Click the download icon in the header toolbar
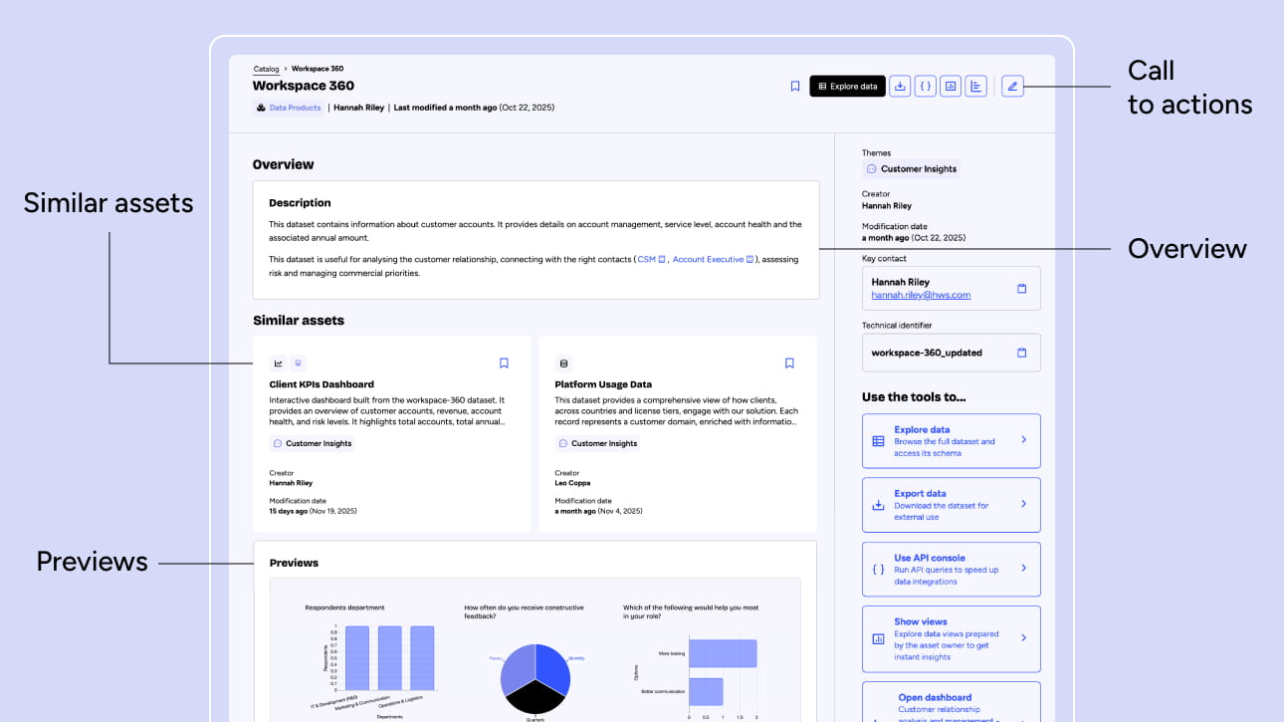 (900, 87)
